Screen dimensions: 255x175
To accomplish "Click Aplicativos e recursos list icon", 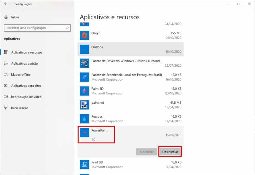I will tap(6, 52).
